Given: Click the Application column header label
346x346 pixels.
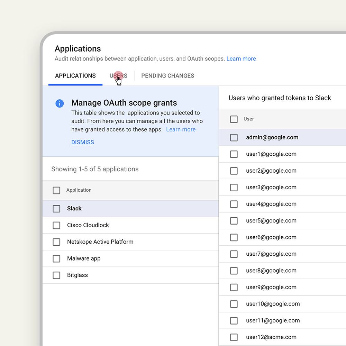Looking at the screenshot, I should 79,190.
